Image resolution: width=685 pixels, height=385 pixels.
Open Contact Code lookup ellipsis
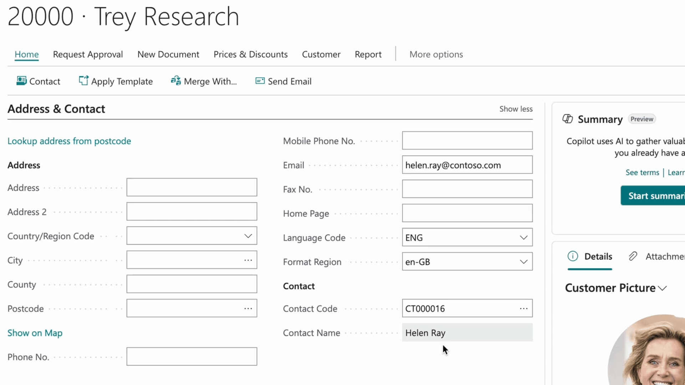pos(524,308)
